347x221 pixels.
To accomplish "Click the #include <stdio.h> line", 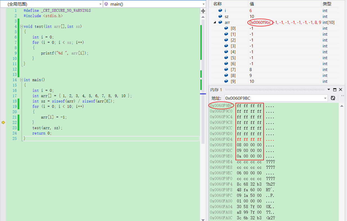I will pos(43,16).
